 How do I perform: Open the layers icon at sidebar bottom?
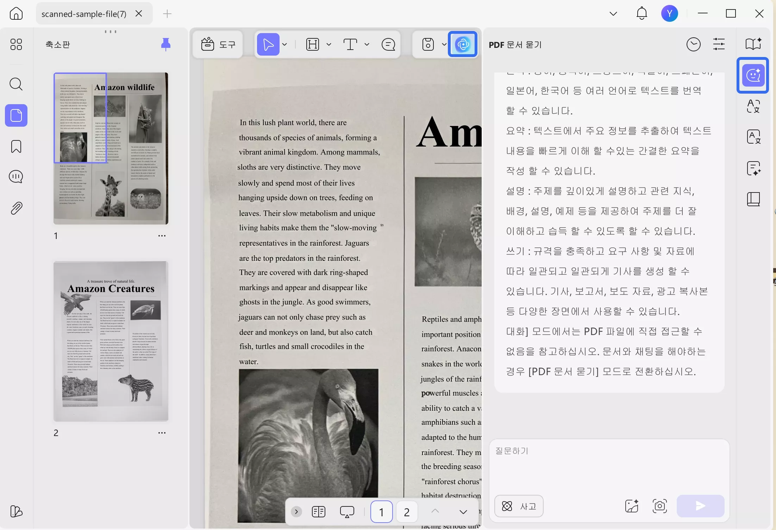[x=16, y=511]
